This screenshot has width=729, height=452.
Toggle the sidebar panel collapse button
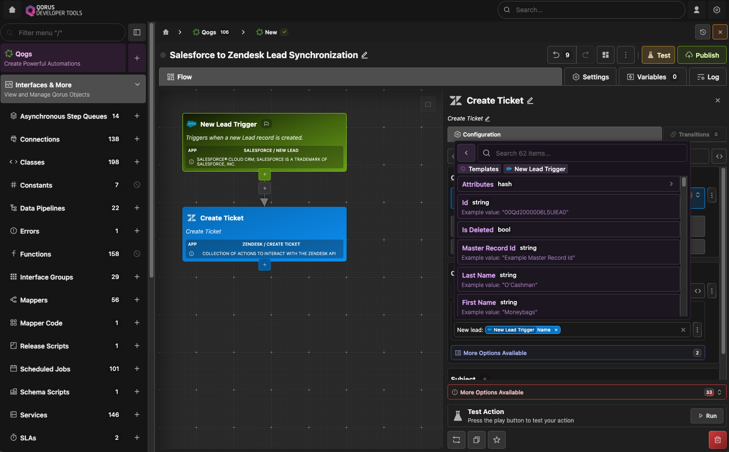137,32
